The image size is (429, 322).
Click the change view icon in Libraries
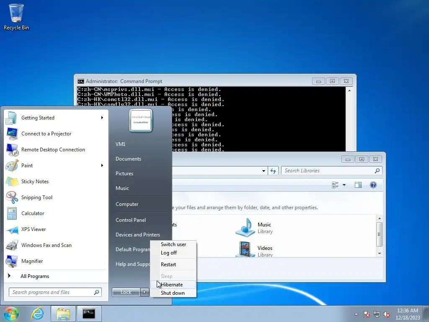[335, 185]
